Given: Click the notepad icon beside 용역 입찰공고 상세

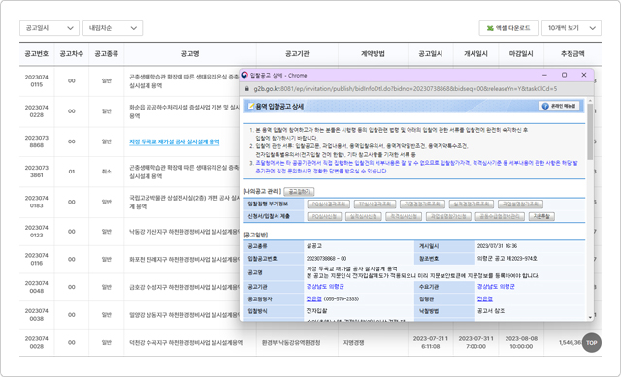Looking at the screenshot, I should click(250, 106).
